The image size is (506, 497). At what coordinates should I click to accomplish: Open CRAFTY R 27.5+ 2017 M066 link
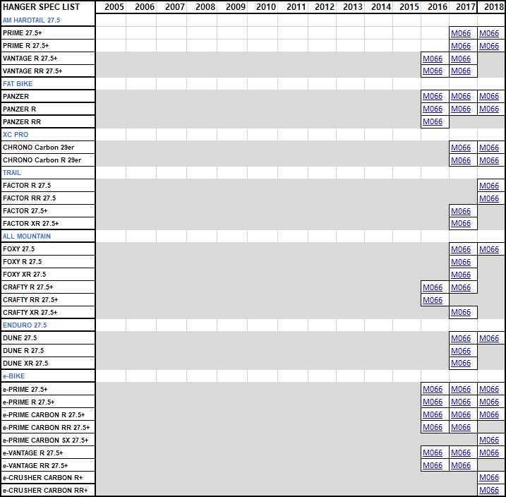click(461, 287)
